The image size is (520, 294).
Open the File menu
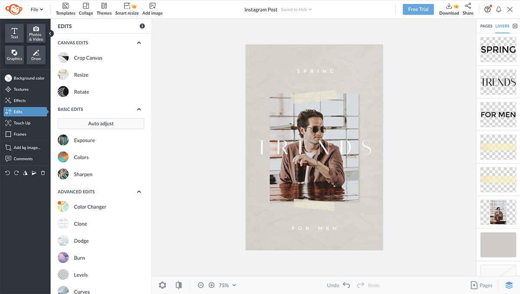(x=36, y=9)
